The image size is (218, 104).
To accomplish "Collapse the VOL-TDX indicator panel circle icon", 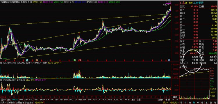I will point(1,63).
